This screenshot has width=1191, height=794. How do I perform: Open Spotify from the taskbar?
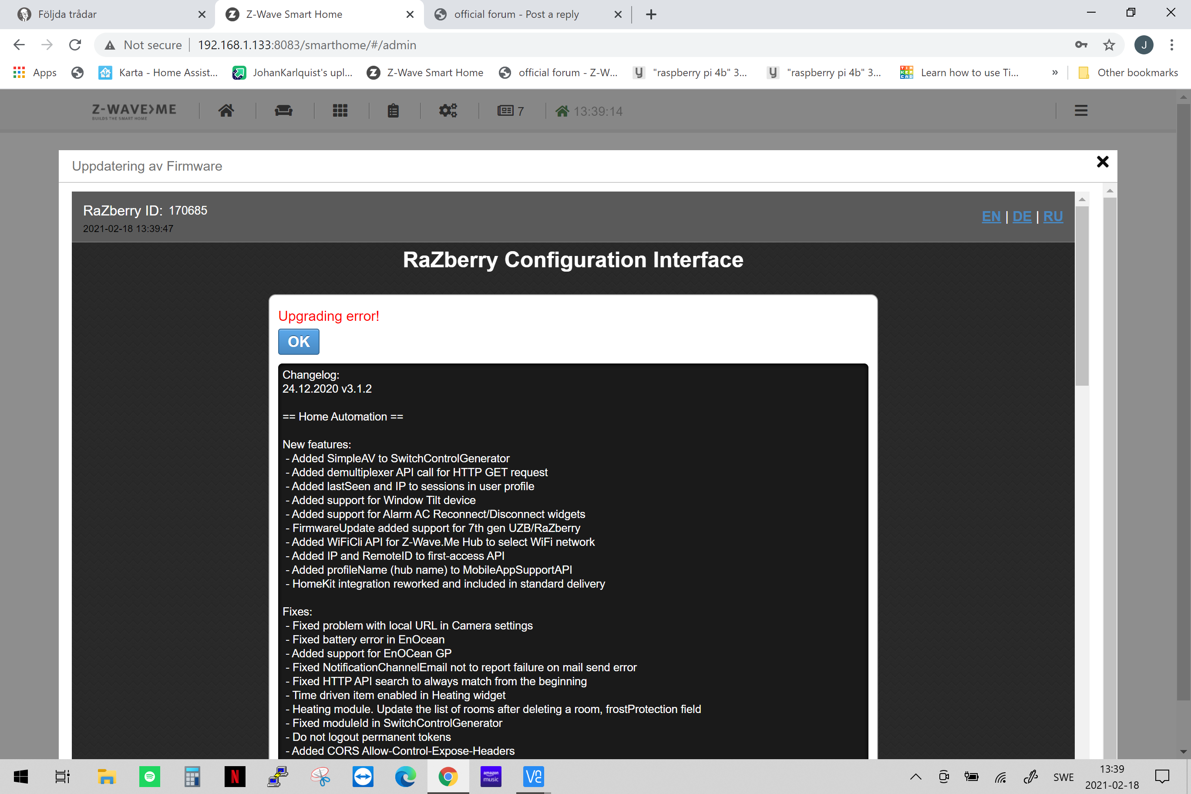tap(149, 777)
